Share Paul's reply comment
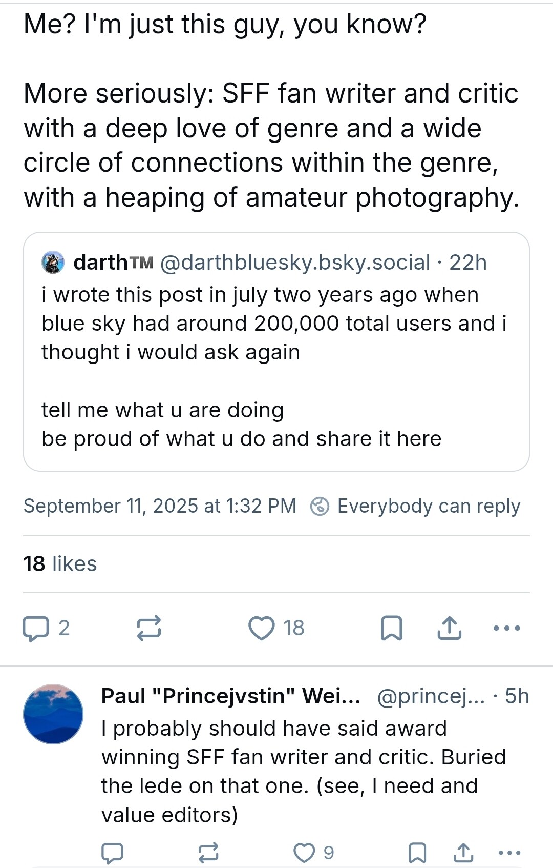 pos(463,853)
